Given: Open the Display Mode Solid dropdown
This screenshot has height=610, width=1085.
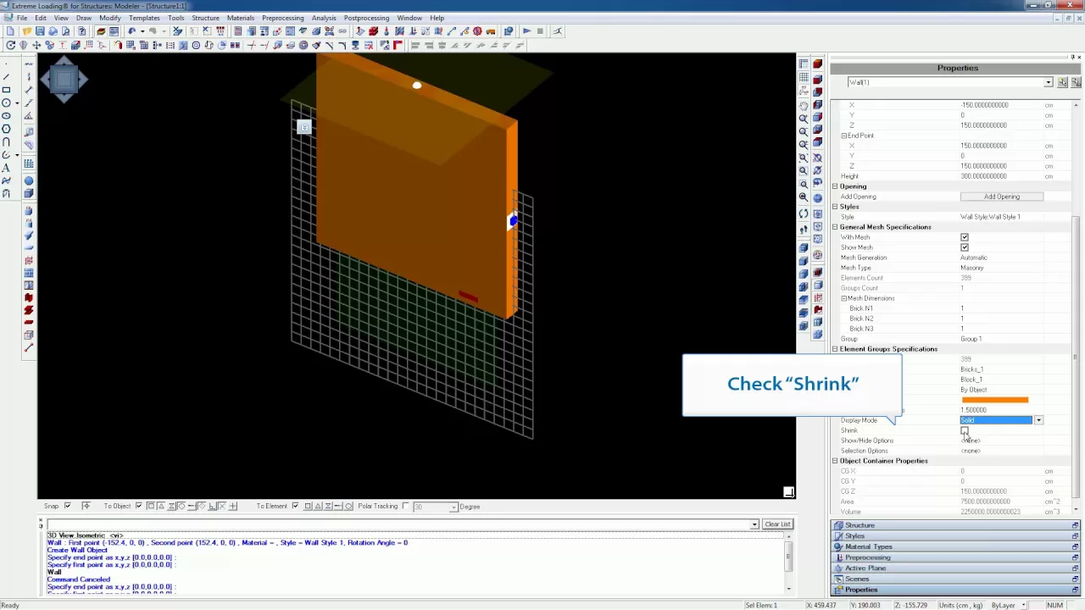Looking at the screenshot, I should click(x=1038, y=420).
